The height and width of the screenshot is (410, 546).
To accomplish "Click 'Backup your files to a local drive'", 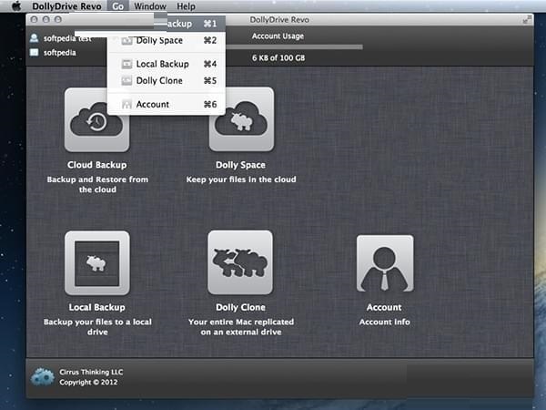I will pyautogui.click(x=97, y=327).
